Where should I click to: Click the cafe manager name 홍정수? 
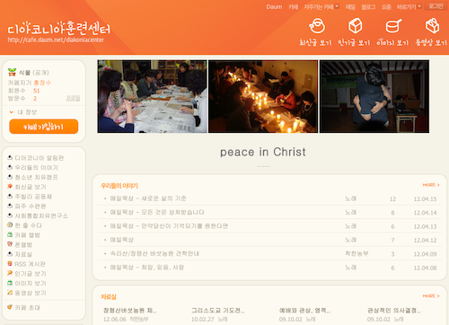42,83
